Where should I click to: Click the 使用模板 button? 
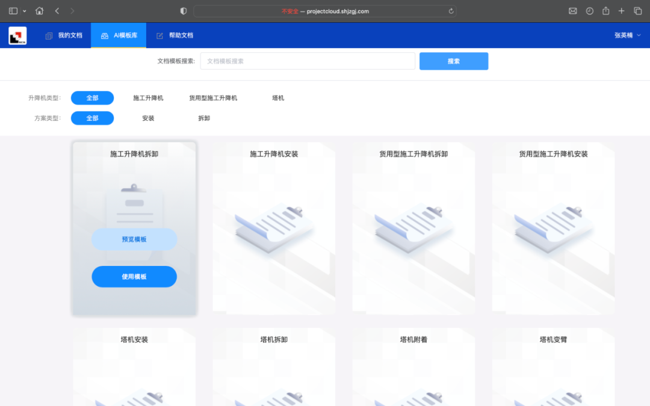pyautogui.click(x=134, y=277)
